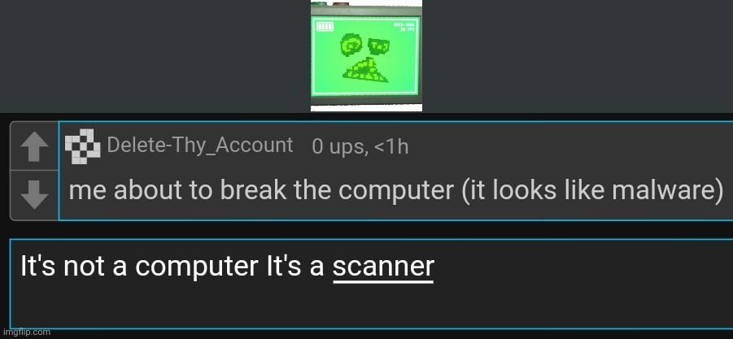Click the triangular pixel mouth shape
This screenshot has width=733, height=339.
365,71
